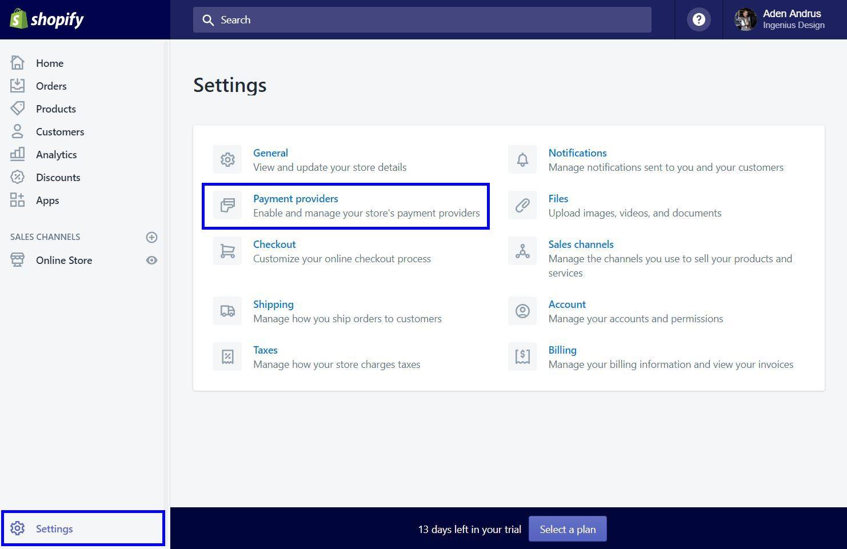
Task: Click the Apps grid icon
Action: [x=18, y=200]
